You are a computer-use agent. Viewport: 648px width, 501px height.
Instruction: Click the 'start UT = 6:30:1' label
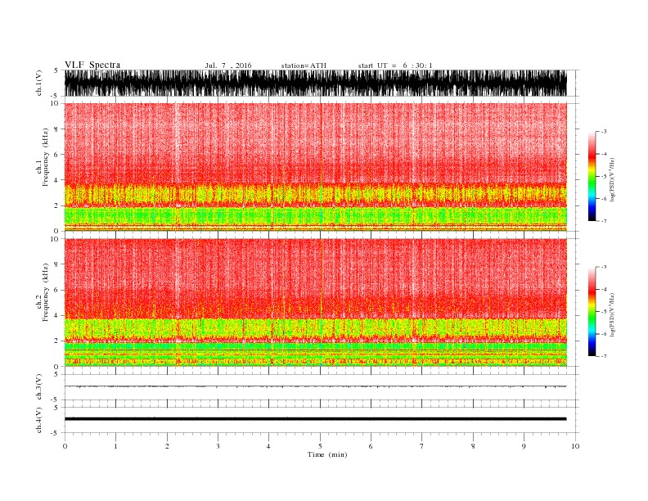coord(395,65)
